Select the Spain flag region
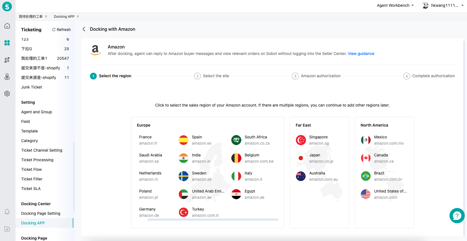The image size is (467, 241). pos(184,140)
